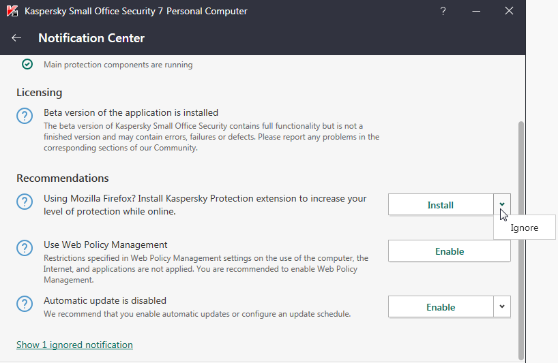Viewport: 558px width, 363px height.
Task: Install the Kaspersky Protection Firefox extension
Action: [441, 204]
